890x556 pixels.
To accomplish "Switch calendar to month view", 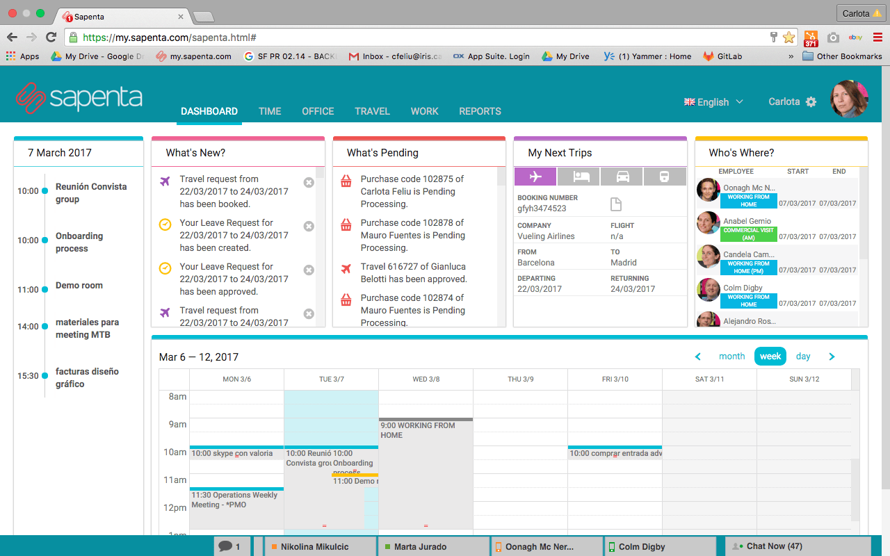I will 731,357.
